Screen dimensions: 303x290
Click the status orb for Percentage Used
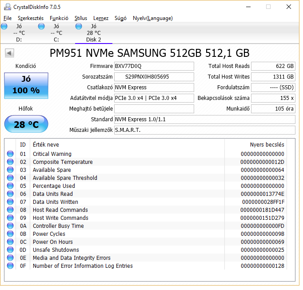click(10, 186)
